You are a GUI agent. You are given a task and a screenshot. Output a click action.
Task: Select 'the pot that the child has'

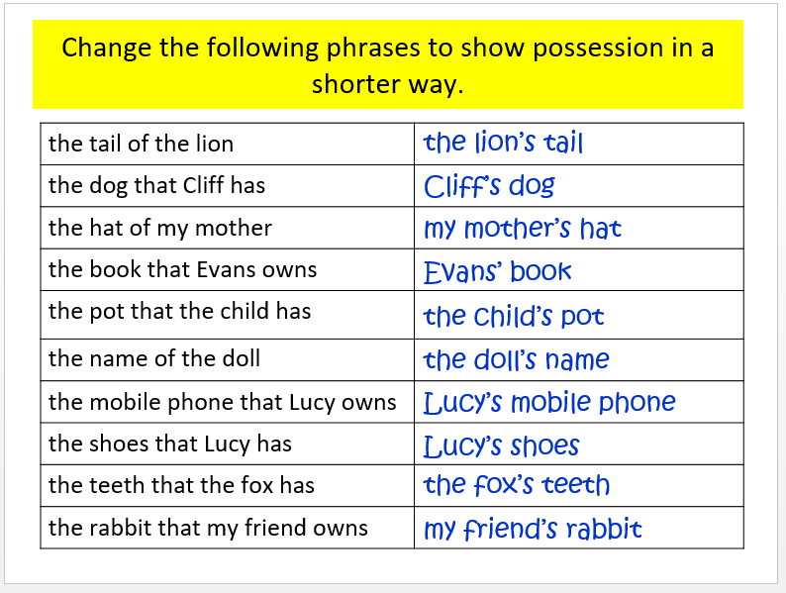[x=179, y=311]
